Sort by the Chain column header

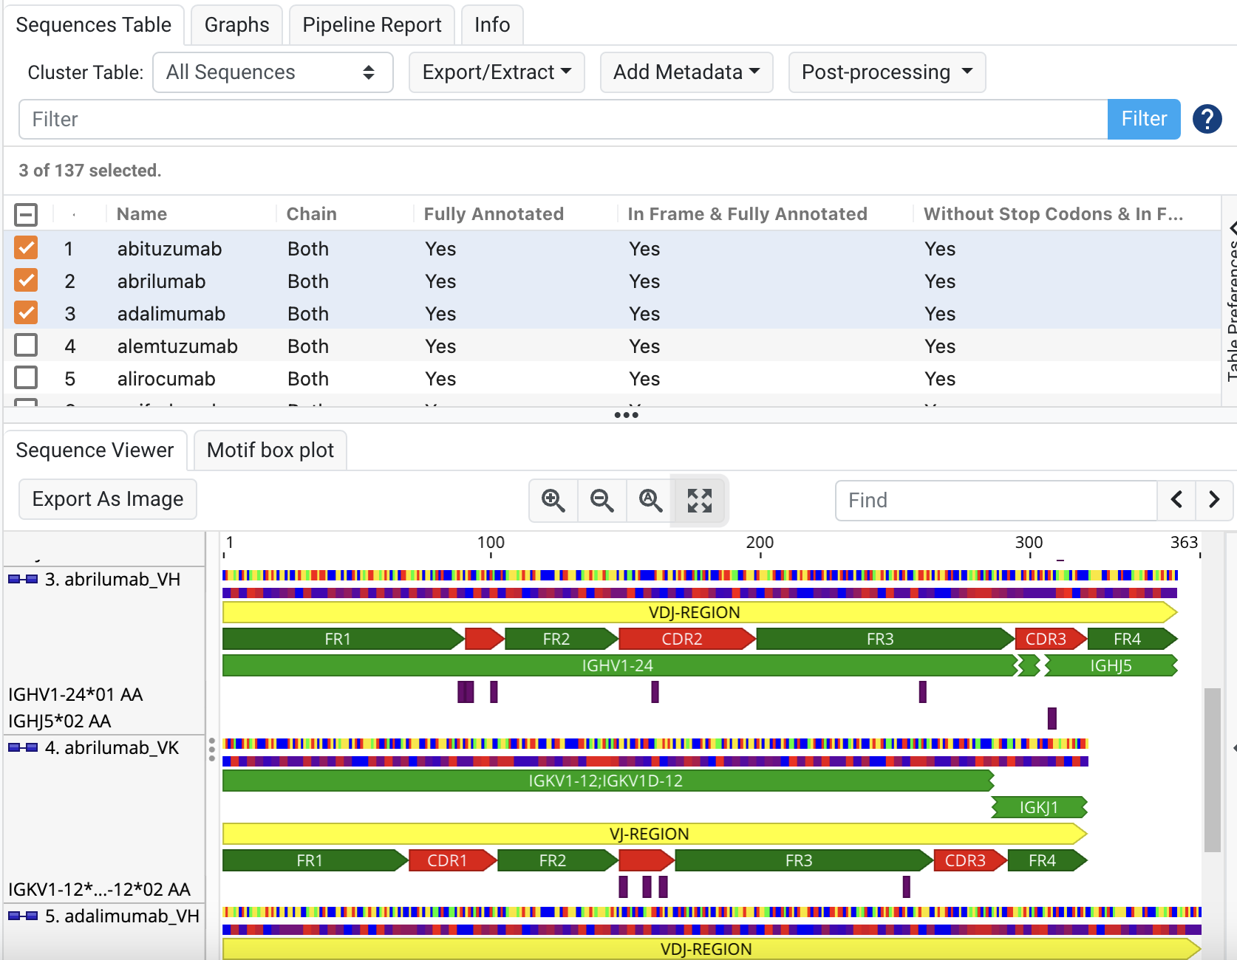311,214
